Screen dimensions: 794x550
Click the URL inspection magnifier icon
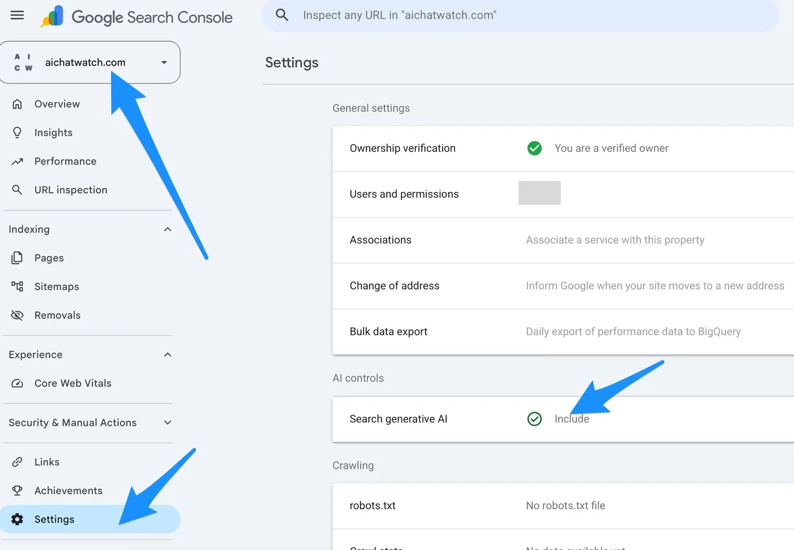17,190
